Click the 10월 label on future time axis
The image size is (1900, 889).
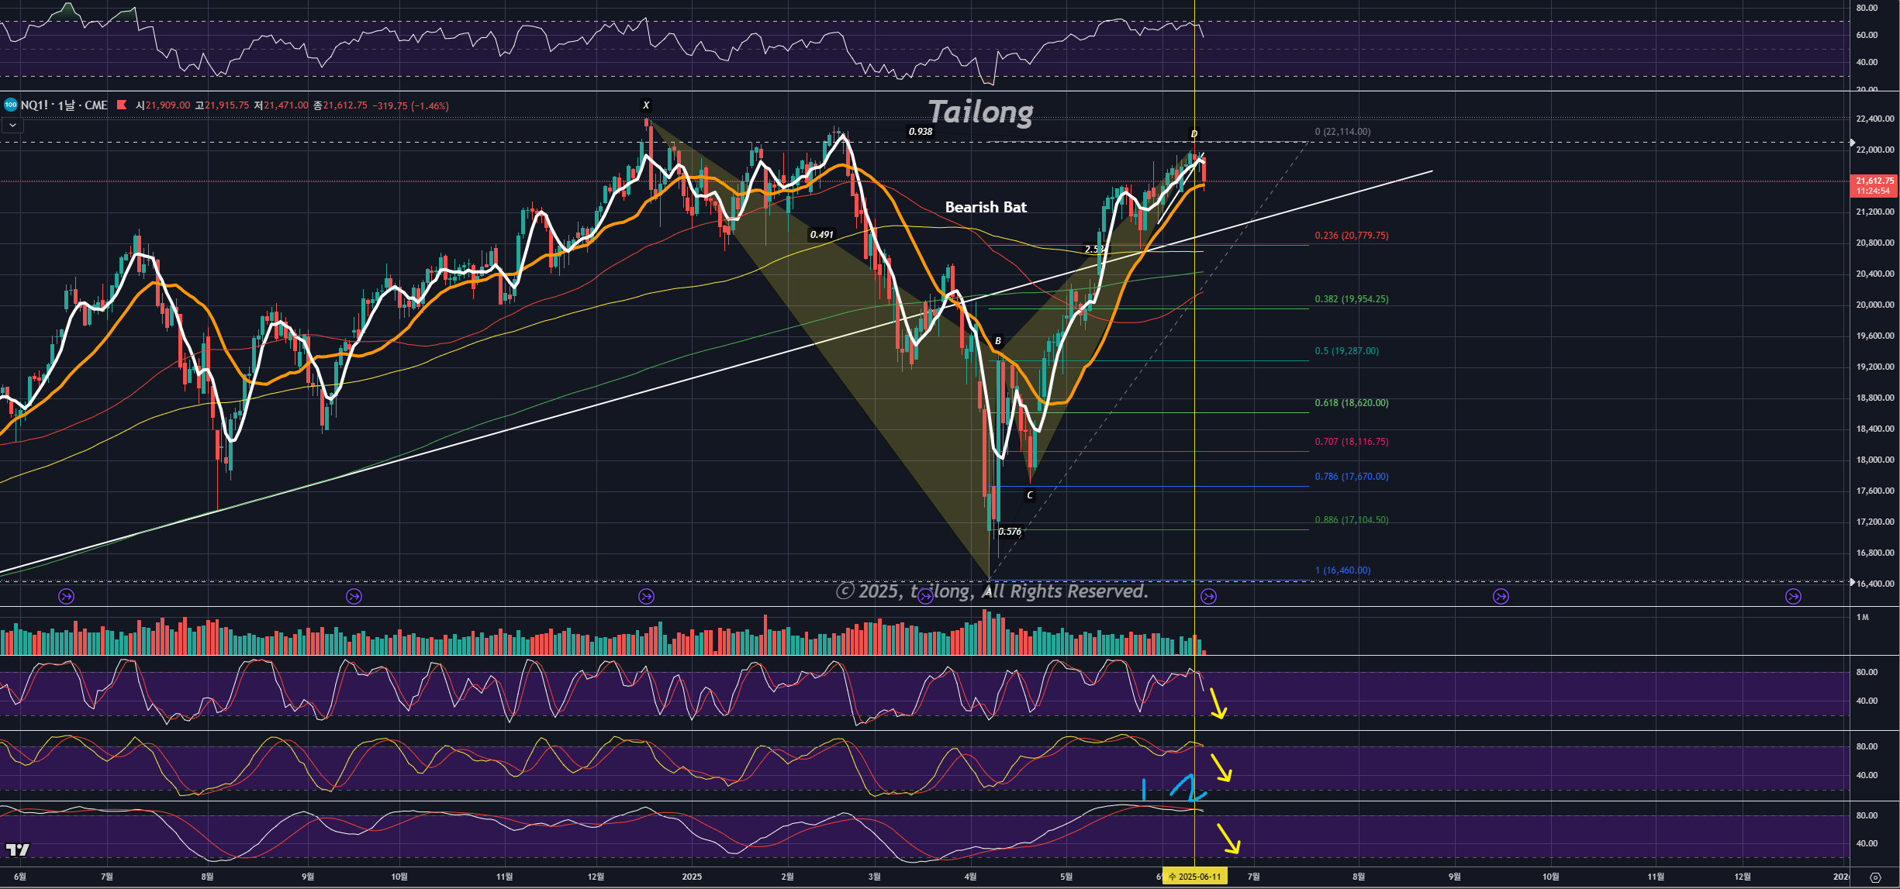tap(1550, 877)
